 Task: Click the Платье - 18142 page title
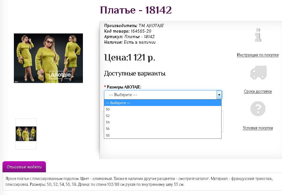(136, 10)
